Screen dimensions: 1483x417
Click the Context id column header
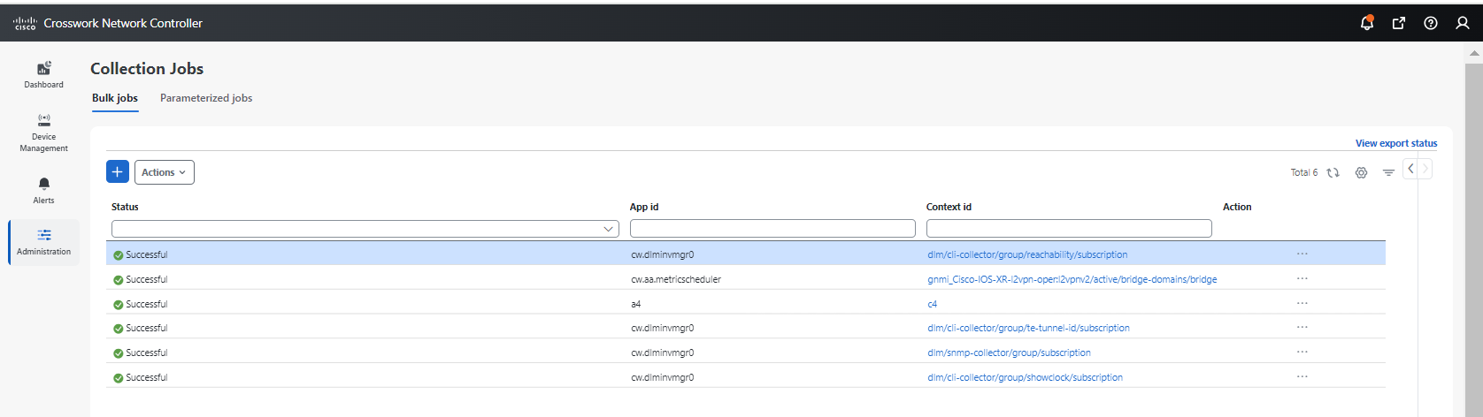click(x=949, y=207)
